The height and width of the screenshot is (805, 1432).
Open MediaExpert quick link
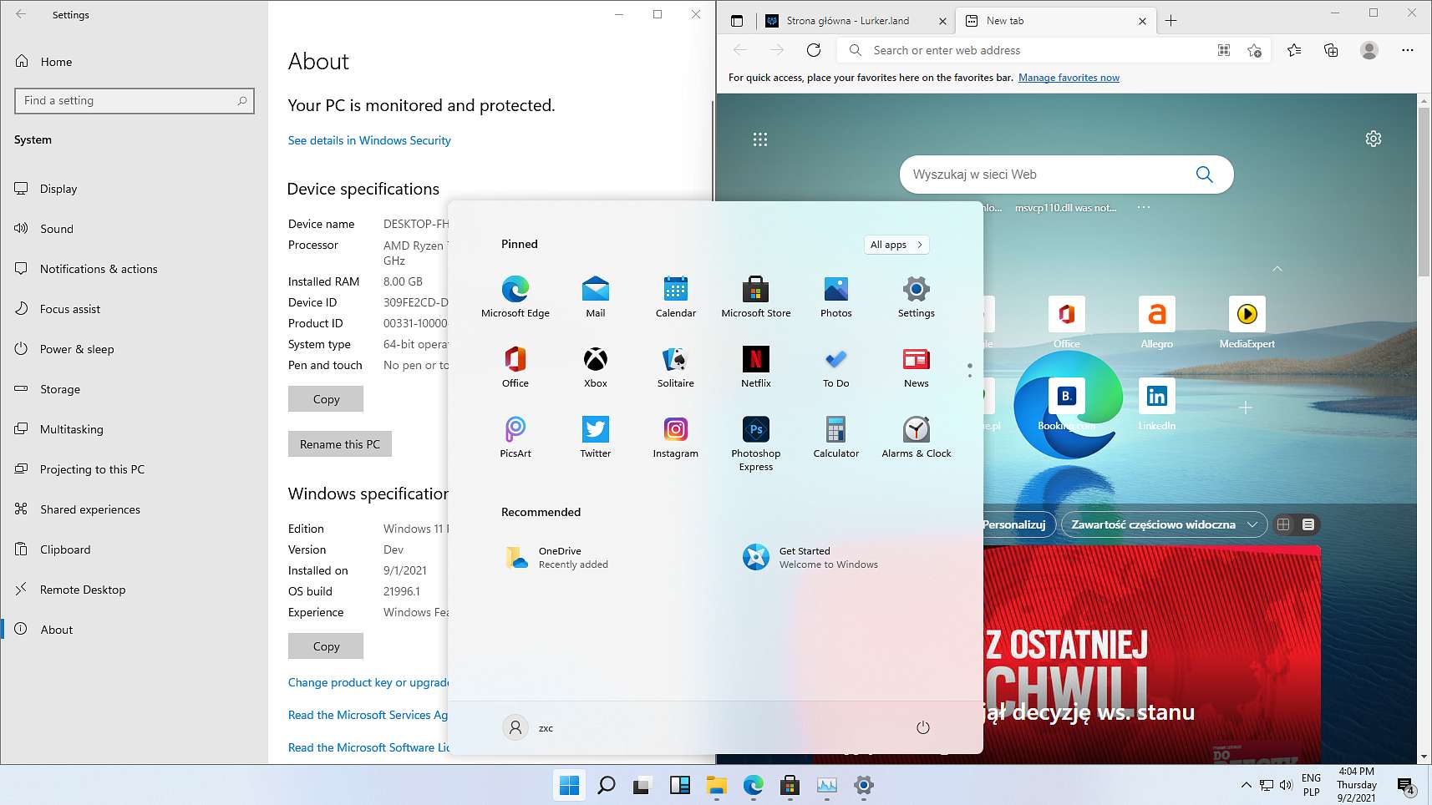click(x=1247, y=322)
